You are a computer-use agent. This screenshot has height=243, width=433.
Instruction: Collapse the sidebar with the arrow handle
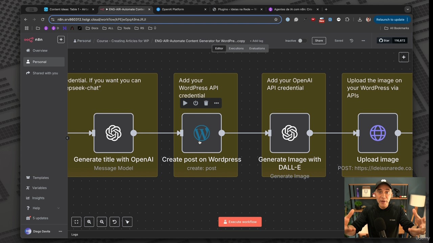67,138
